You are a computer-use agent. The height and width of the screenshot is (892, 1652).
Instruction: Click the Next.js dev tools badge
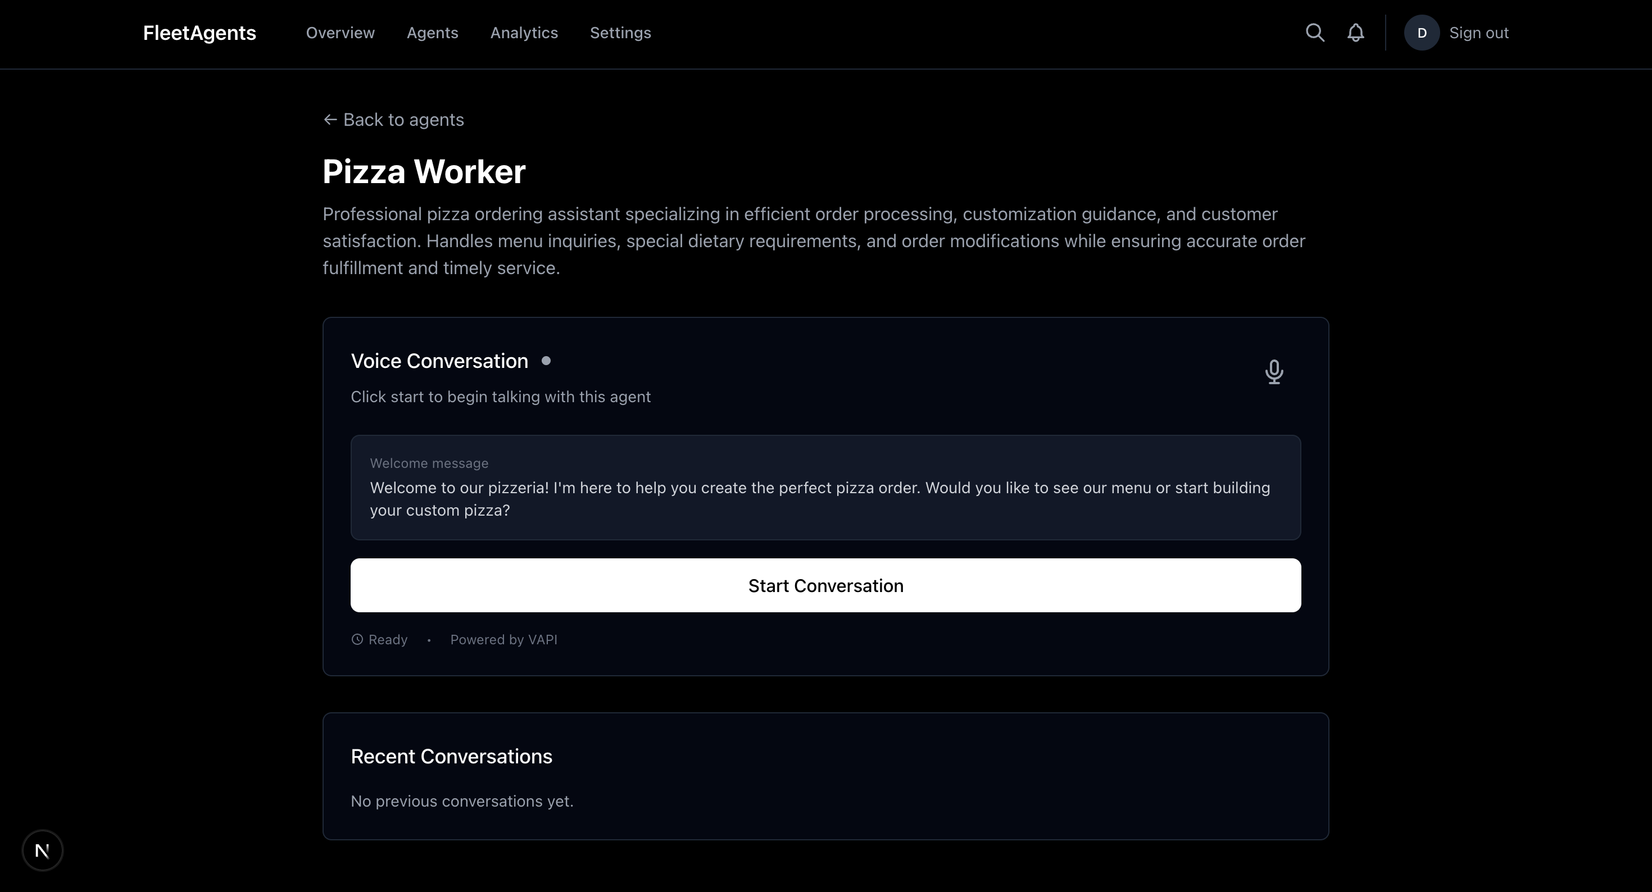[x=42, y=850]
